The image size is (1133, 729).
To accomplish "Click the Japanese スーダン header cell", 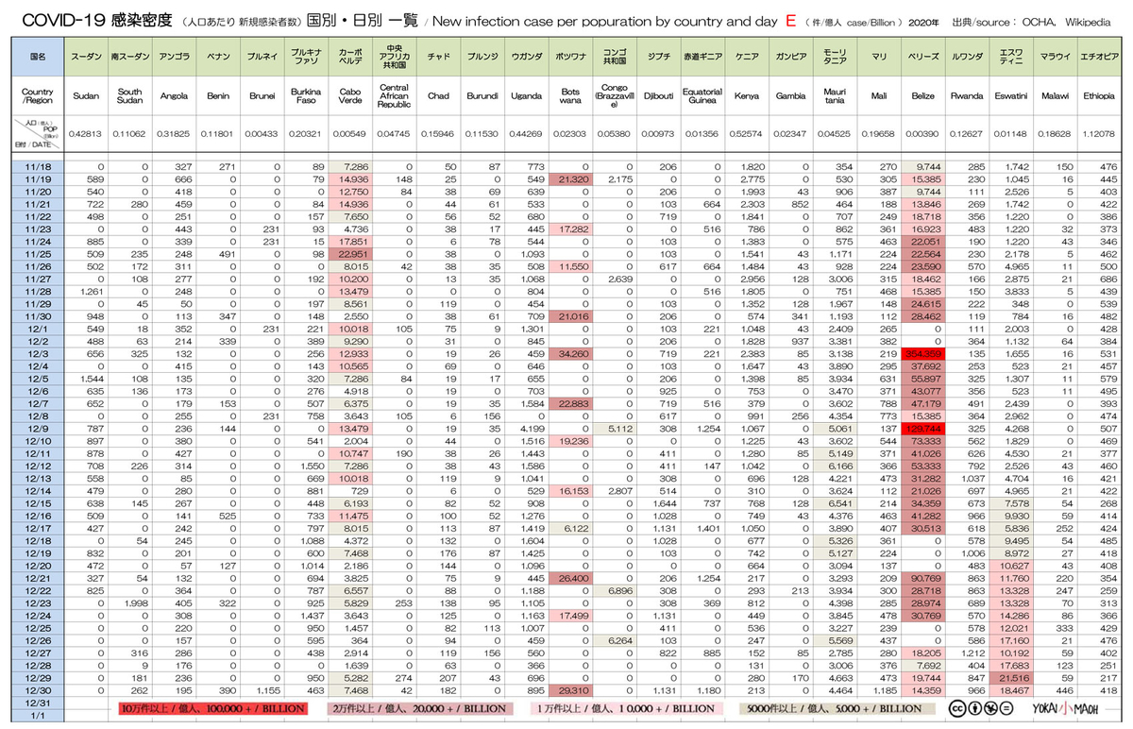I will tap(86, 58).
